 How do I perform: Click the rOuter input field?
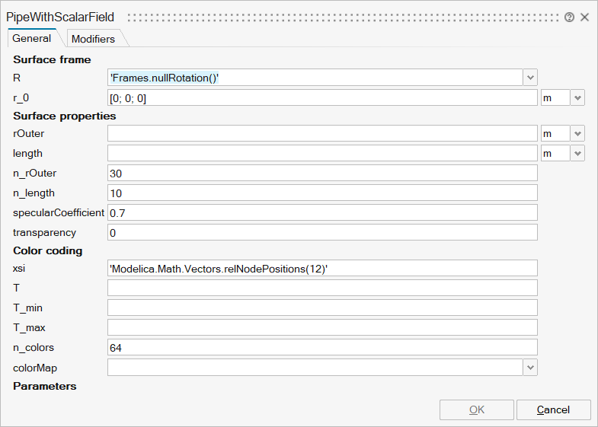point(322,134)
